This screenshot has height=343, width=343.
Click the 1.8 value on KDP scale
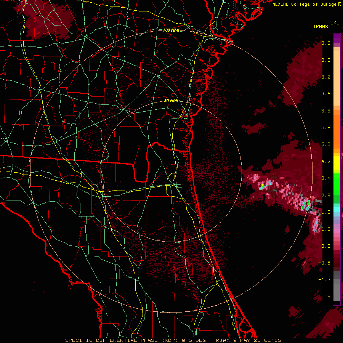(x=326, y=212)
